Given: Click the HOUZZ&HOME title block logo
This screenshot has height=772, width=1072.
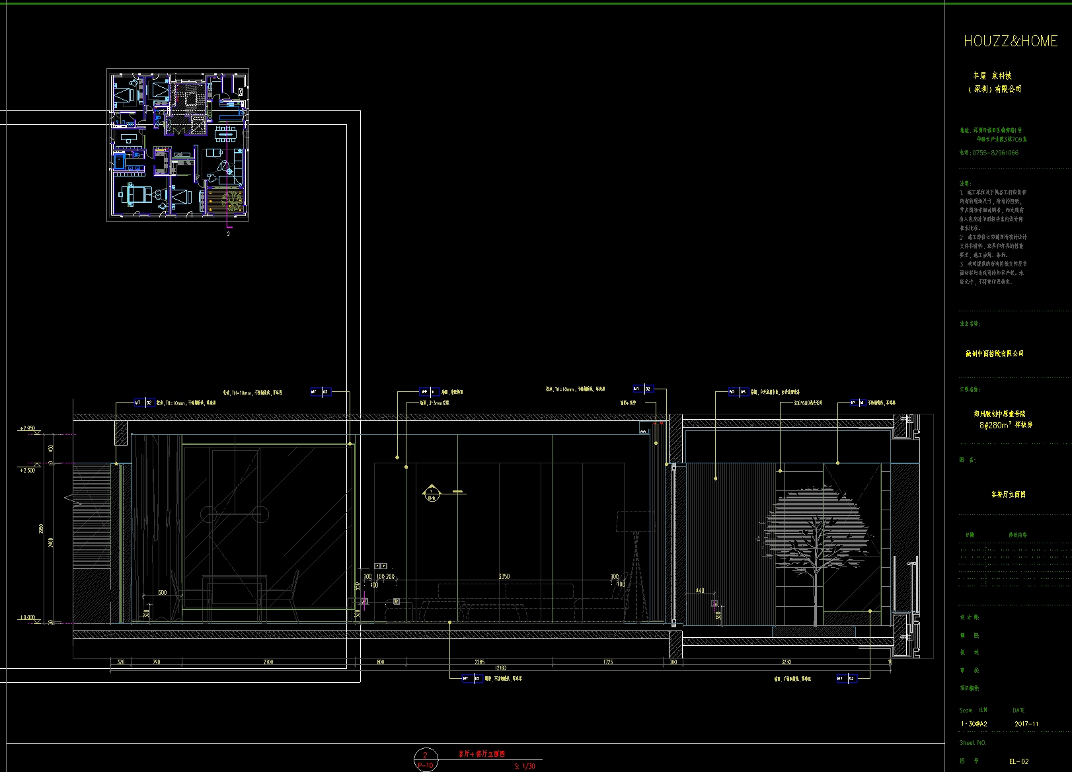Looking at the screenshot, I should coord(1010,41).
